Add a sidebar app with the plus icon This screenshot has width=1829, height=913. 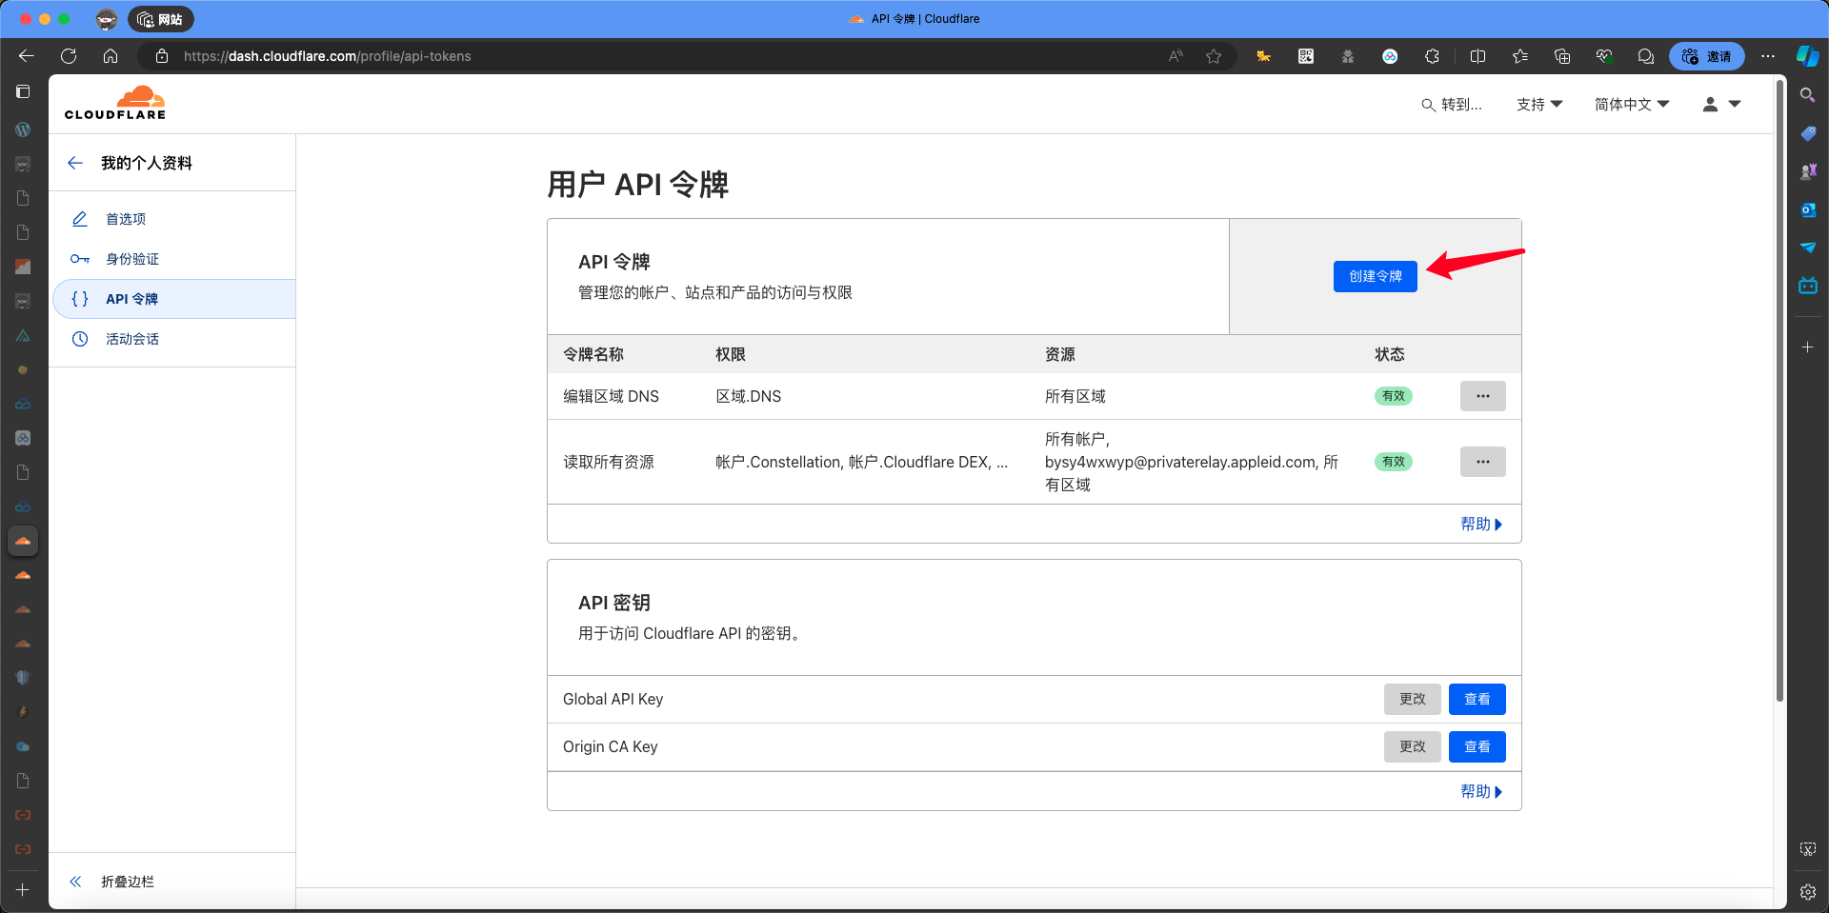tap(1807, 347)
